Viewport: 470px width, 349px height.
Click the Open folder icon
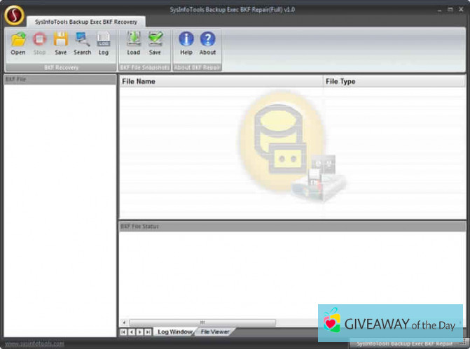(18, 42)
